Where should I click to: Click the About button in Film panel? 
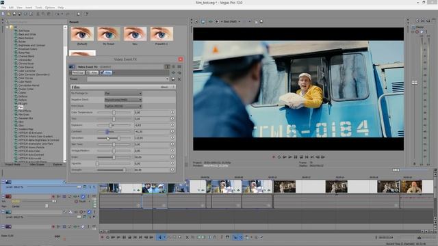point(164,87)
